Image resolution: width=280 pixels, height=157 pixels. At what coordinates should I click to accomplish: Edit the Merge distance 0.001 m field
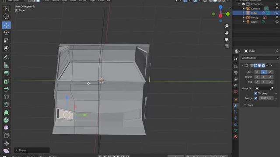coord(266,98)
